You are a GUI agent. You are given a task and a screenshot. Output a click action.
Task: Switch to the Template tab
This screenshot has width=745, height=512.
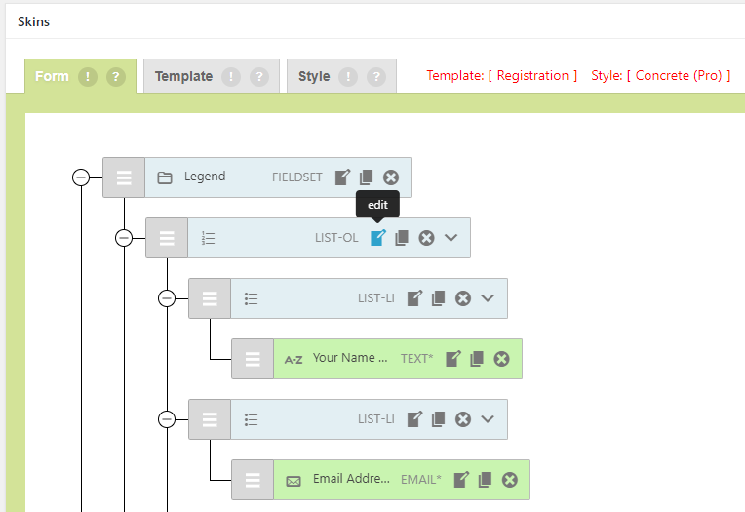coord(183,76)
